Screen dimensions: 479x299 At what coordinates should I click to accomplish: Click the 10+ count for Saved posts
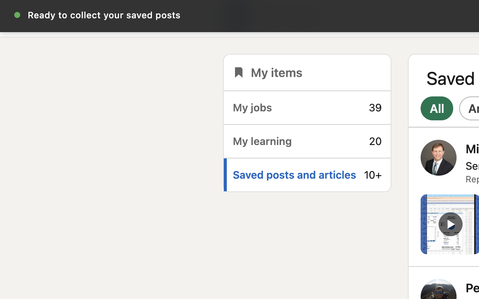click(373, 175)
